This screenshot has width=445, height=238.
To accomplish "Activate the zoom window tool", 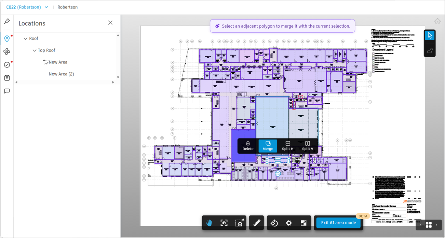I will click(239, 223).
